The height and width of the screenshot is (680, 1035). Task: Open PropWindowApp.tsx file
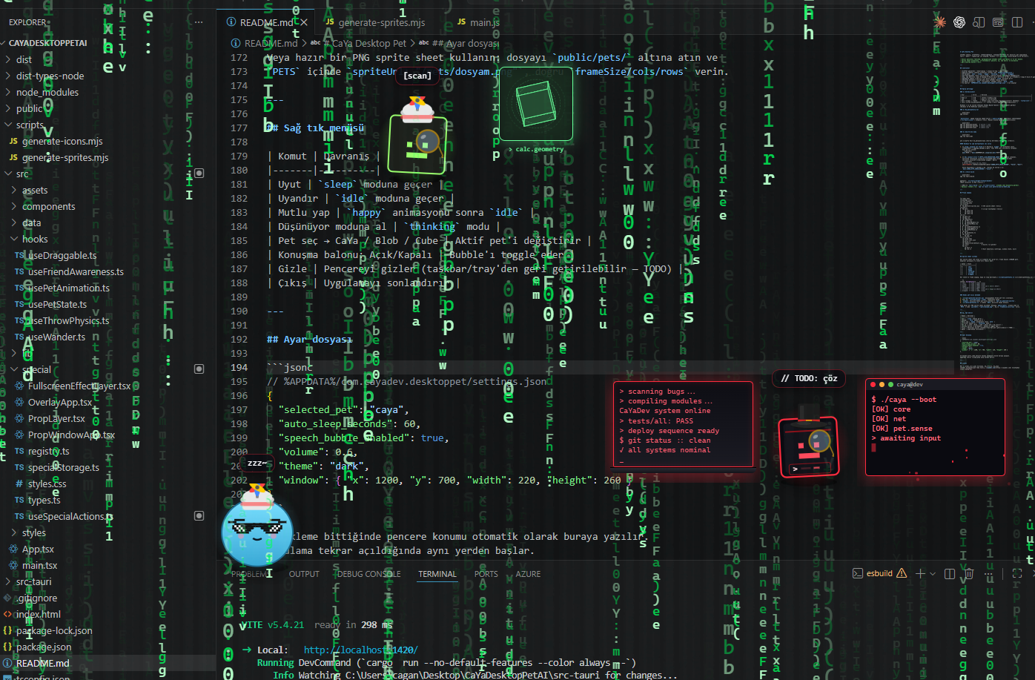click(x=71, y=435)
